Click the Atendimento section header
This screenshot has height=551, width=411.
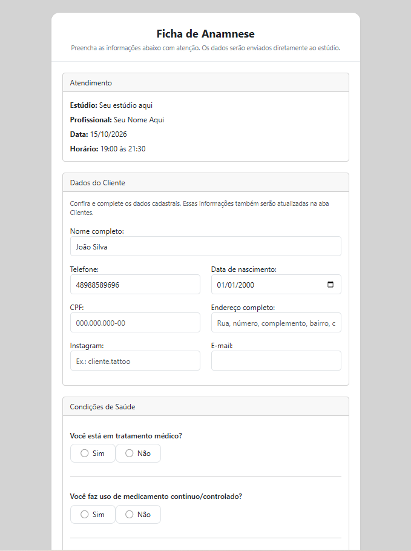(x=206, y=82)
